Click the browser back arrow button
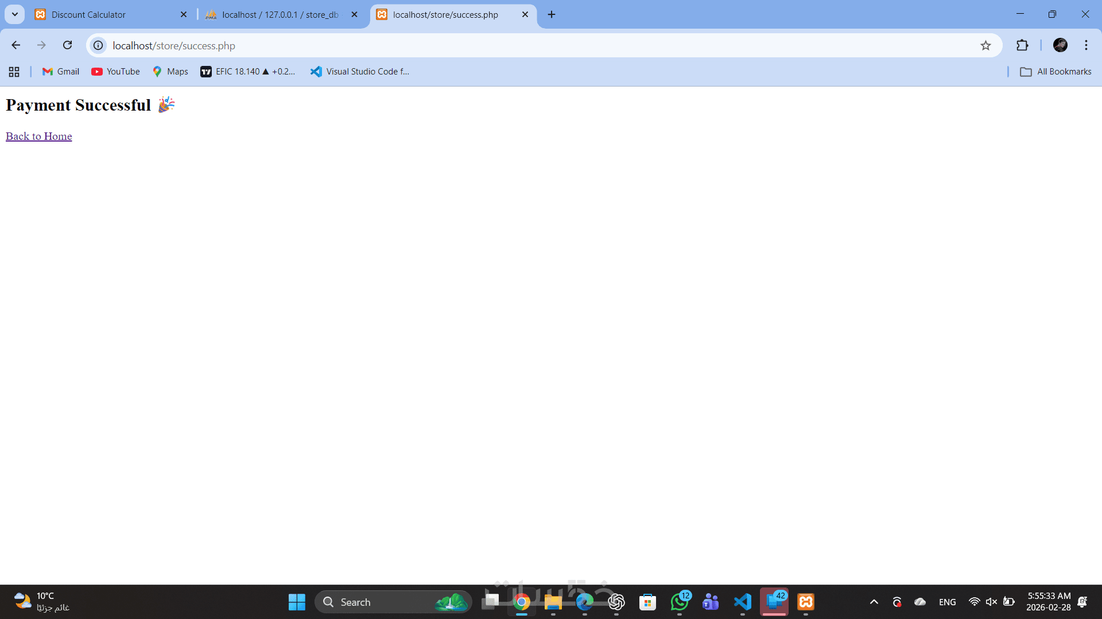The height and width of the screenshot is (619, 1102). [x=15, y=45]
